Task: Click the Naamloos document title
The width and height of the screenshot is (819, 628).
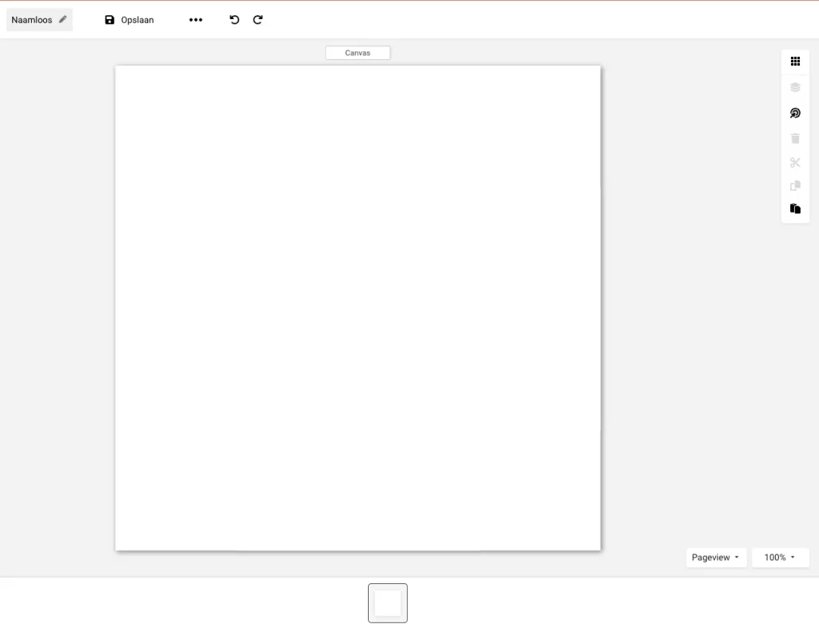Action: 32,20
